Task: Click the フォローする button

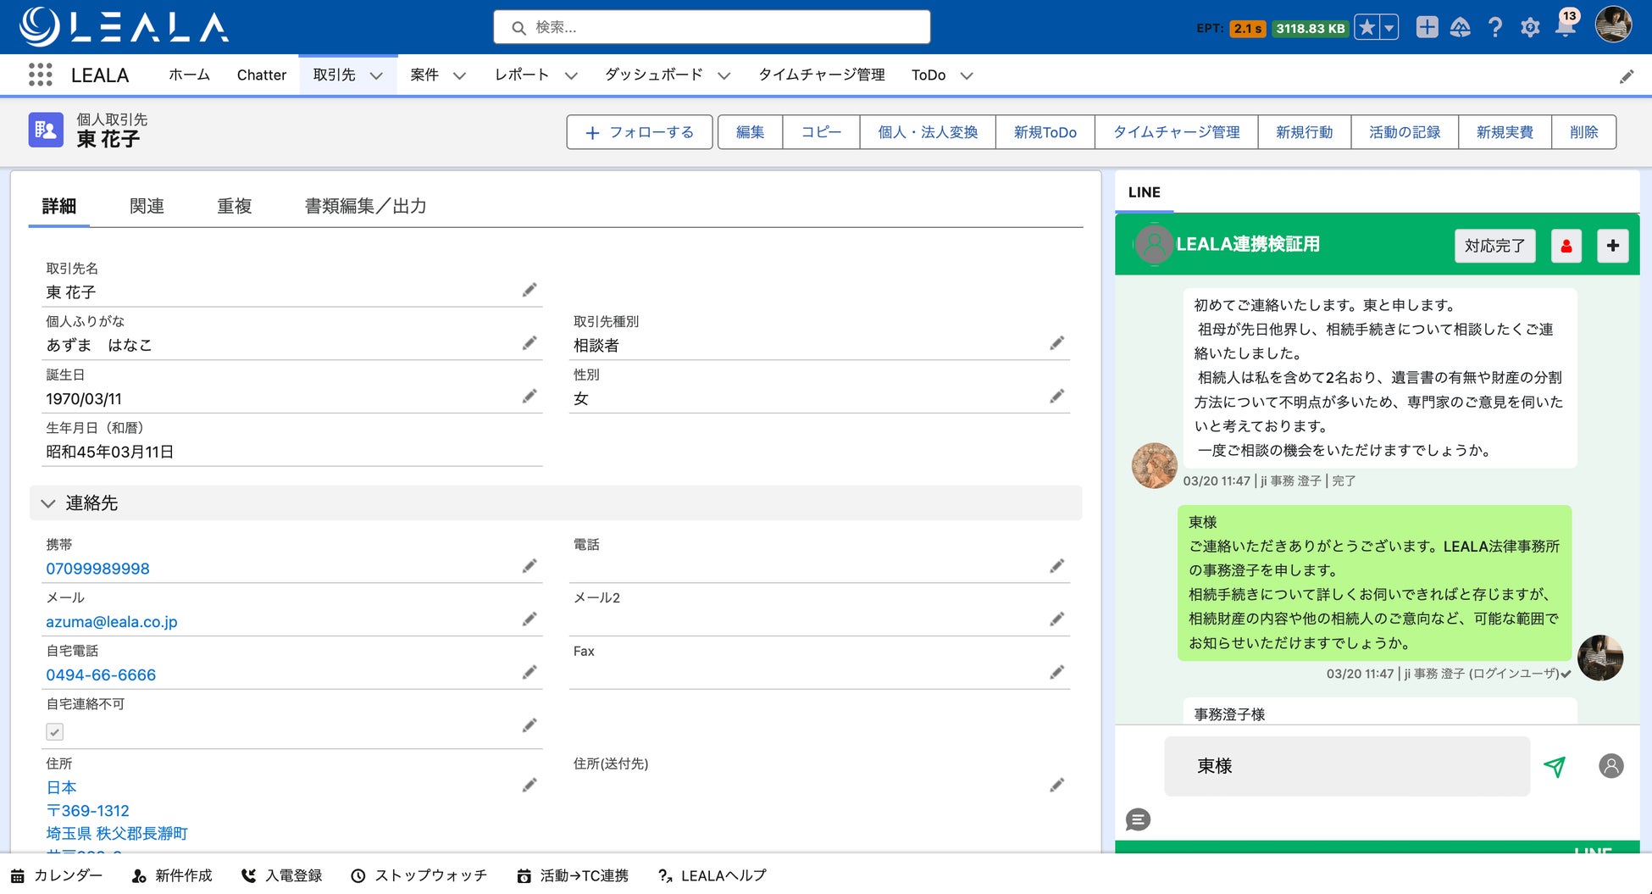Action: point(640,132)
